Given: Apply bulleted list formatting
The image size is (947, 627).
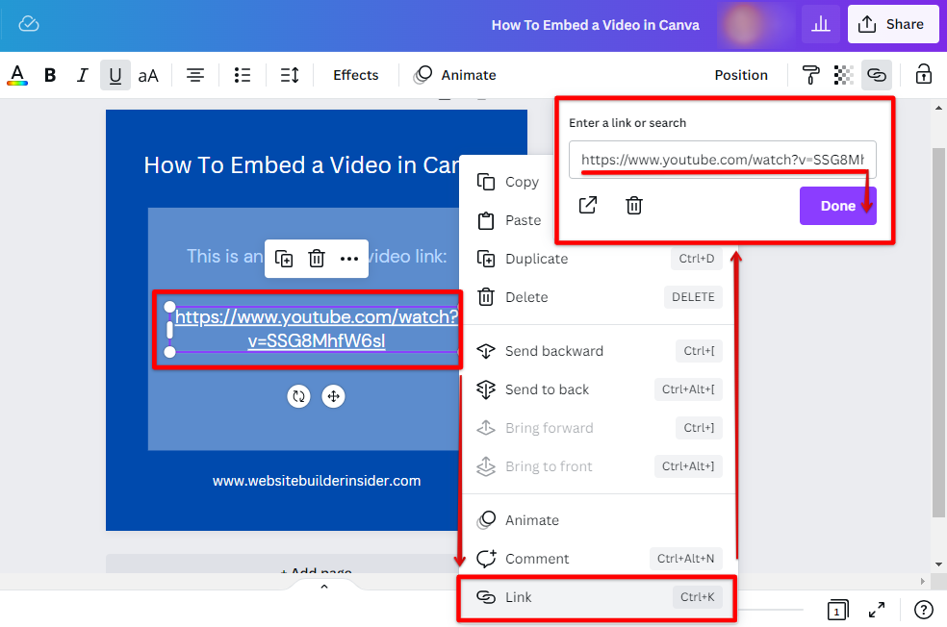Looking at the screenshot, I should pyautogui.click(x=243, y=75).
